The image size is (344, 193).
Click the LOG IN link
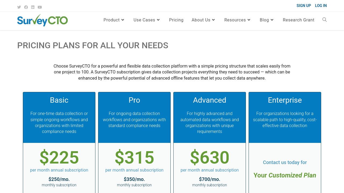[x=321, y=6]
